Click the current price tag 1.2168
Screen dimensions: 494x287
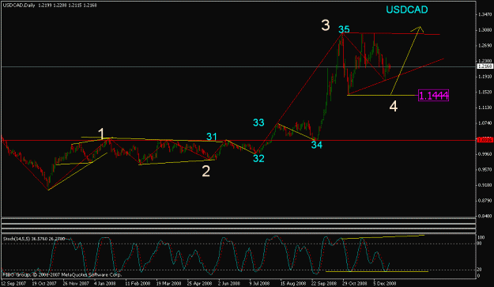(x=485, y=66)
